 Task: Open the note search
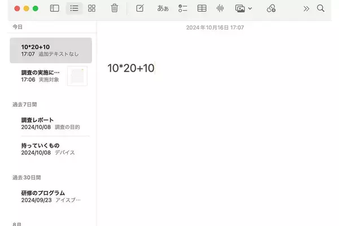[321, 8]
